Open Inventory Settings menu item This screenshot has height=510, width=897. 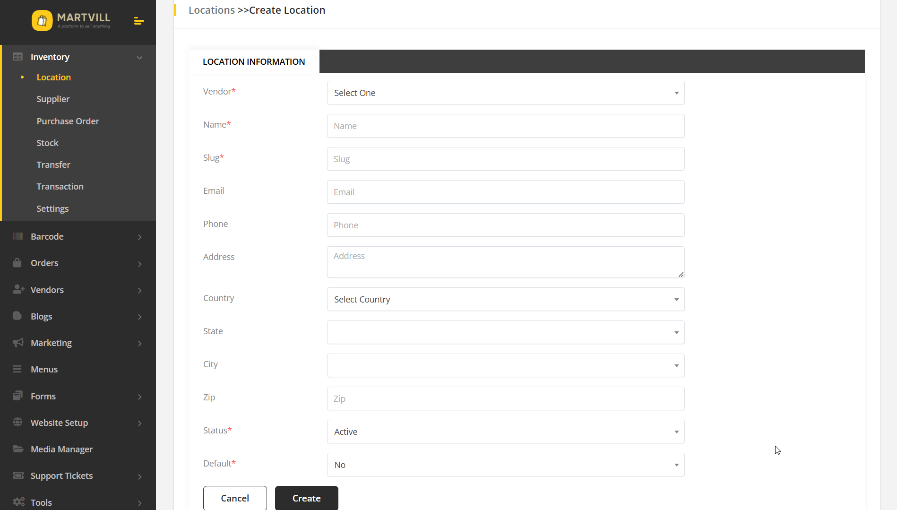(x=52, y=208)
